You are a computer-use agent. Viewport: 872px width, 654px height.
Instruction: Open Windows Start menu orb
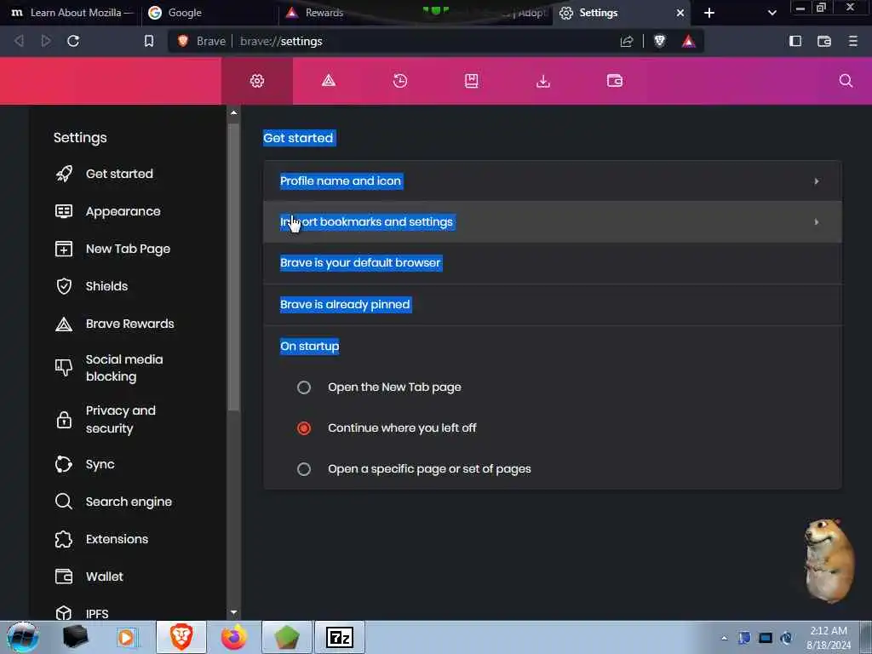click(x=23, y=637)
